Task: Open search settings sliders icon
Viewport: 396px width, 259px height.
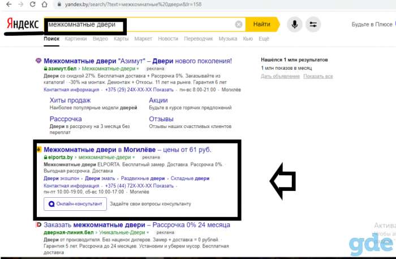Action: click(x=313, y=24)
